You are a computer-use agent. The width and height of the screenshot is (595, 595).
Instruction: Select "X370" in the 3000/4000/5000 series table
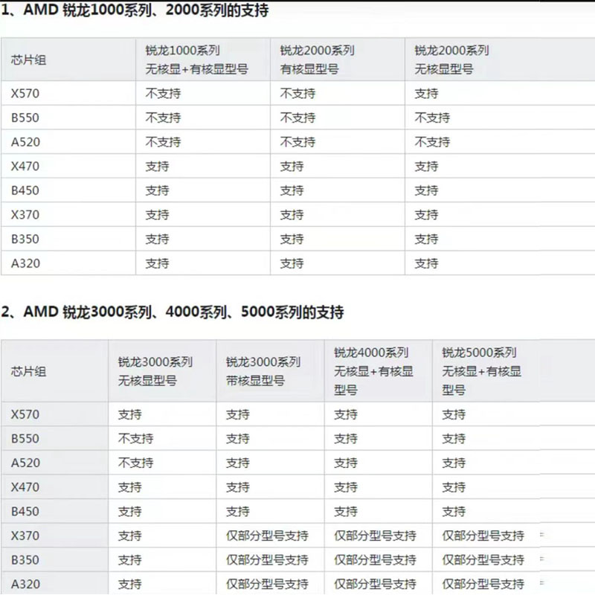coord(25,535)
